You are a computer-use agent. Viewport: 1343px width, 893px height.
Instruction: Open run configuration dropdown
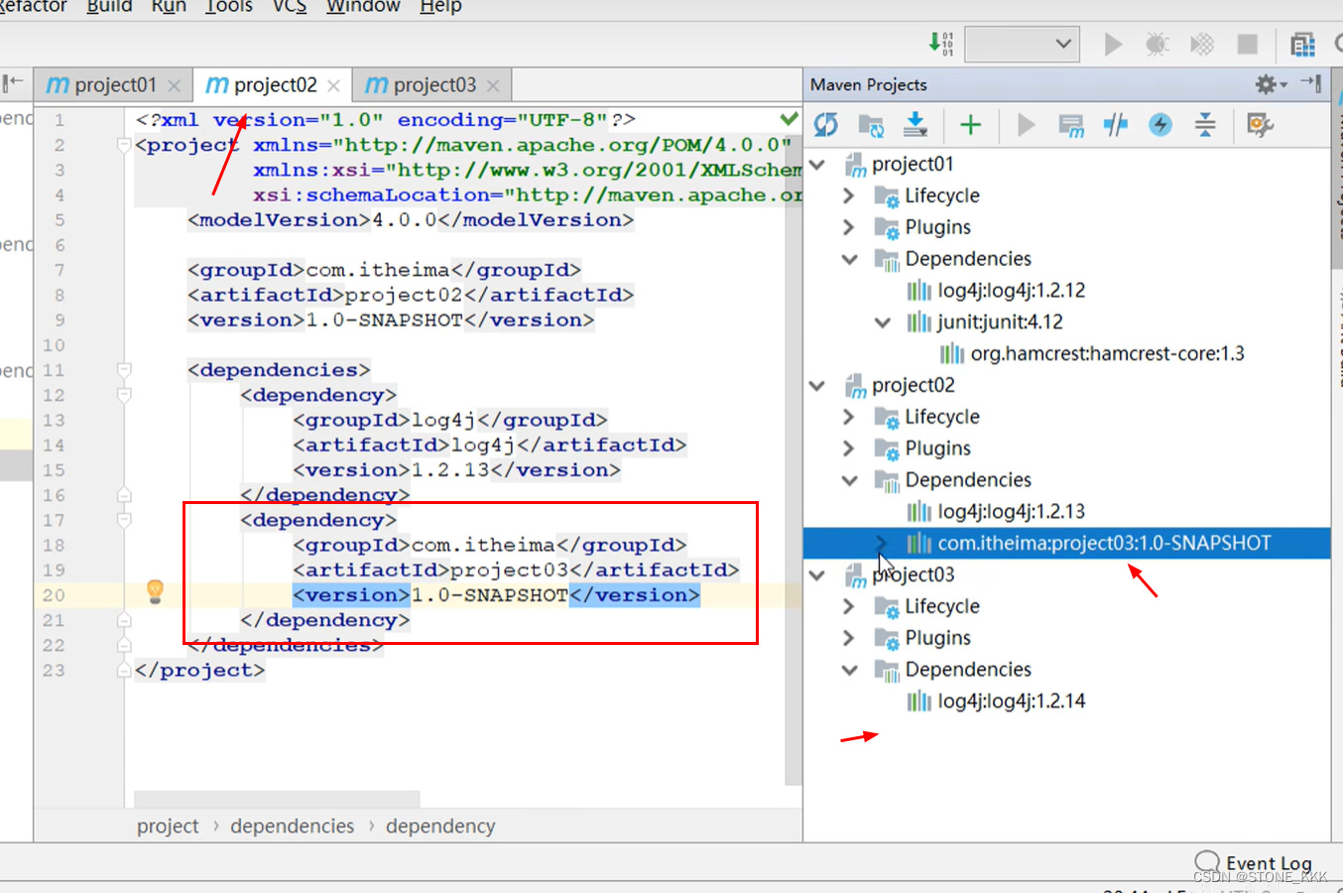(x=1022, y=44)
